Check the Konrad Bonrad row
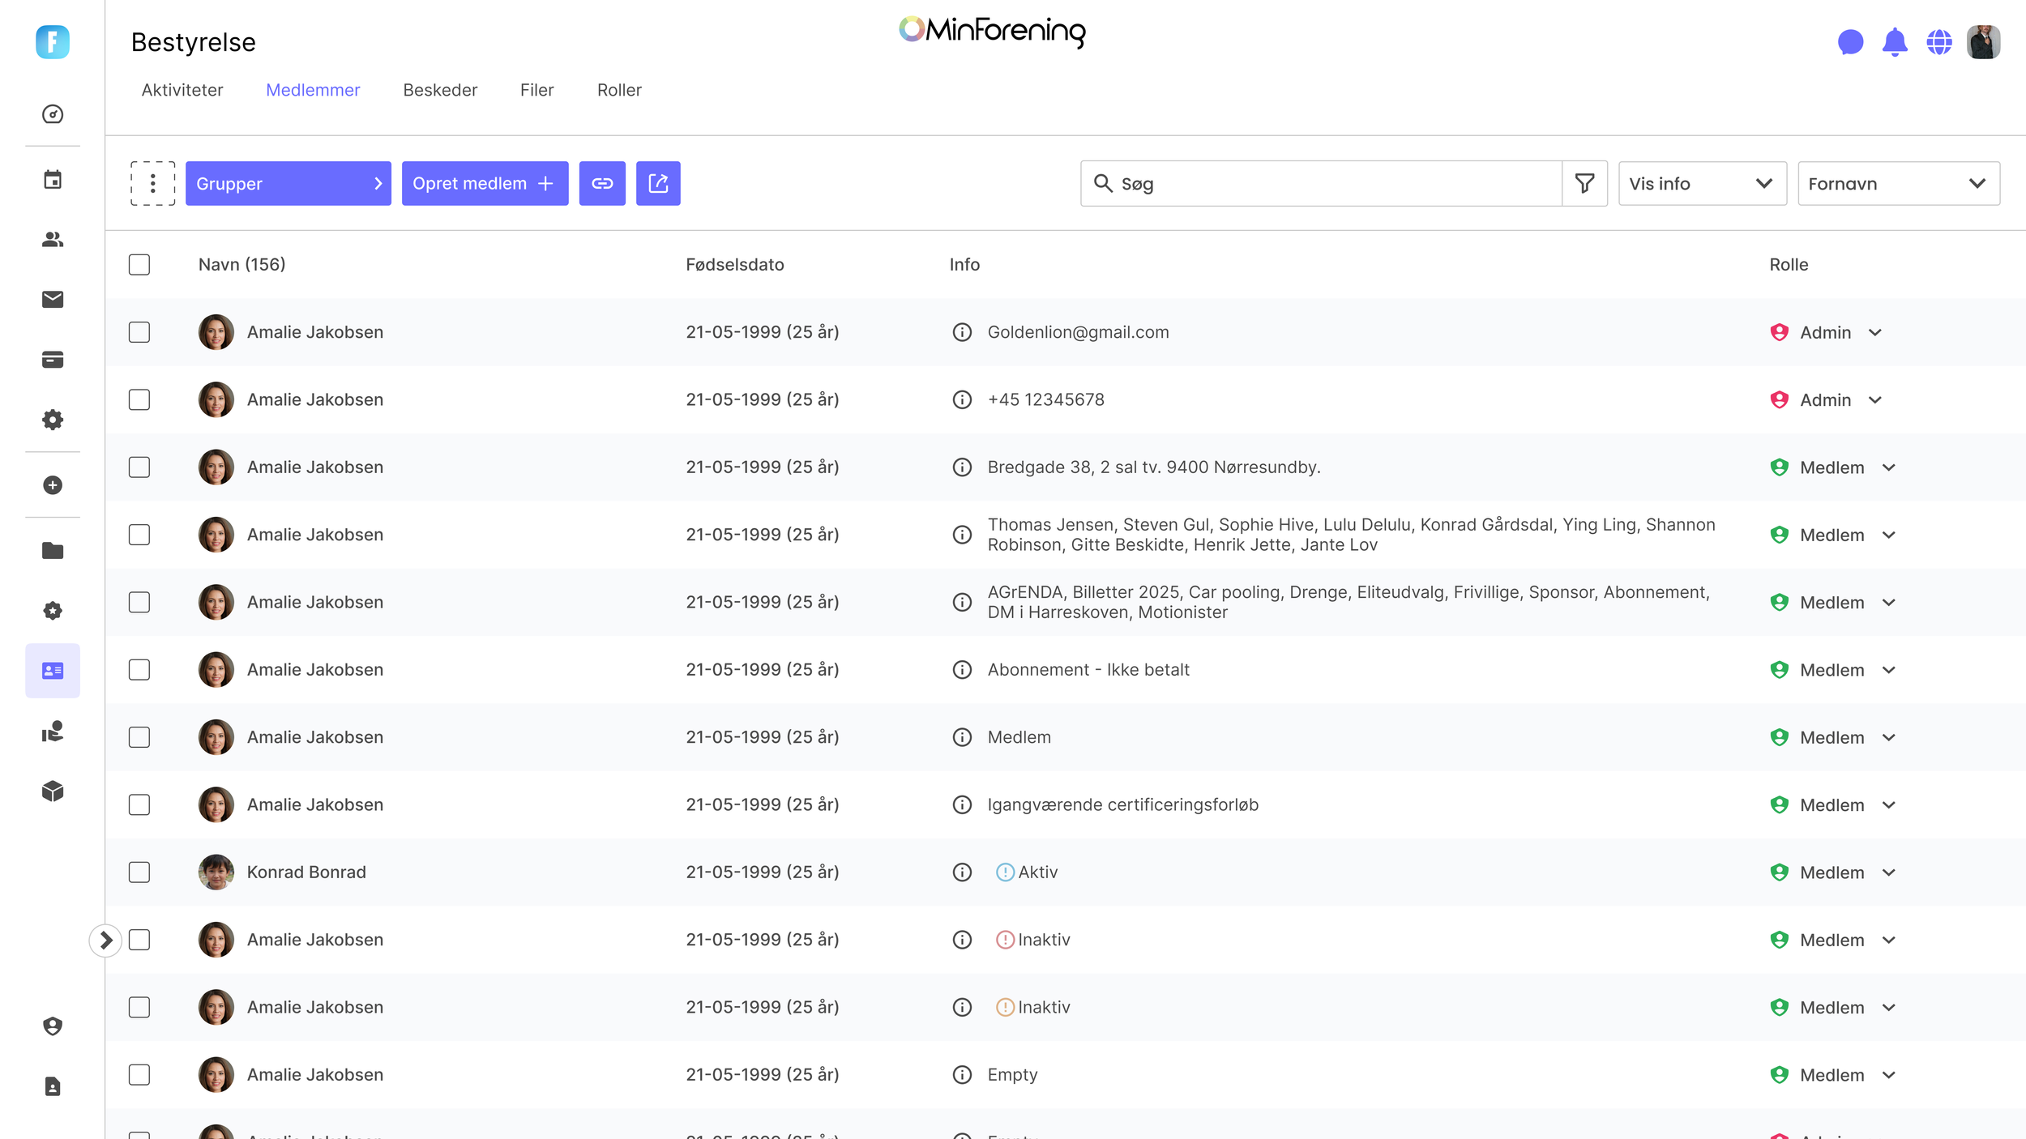2026x1139 pixels. 139,872
